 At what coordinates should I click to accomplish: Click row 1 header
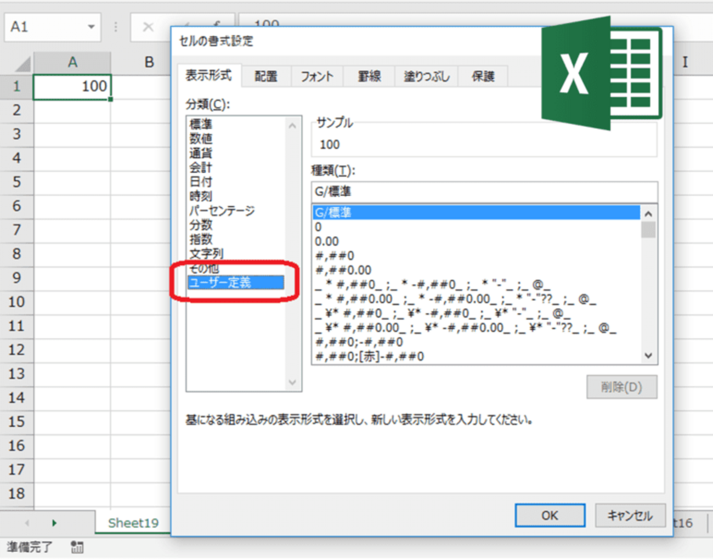(x=16, y=87)
